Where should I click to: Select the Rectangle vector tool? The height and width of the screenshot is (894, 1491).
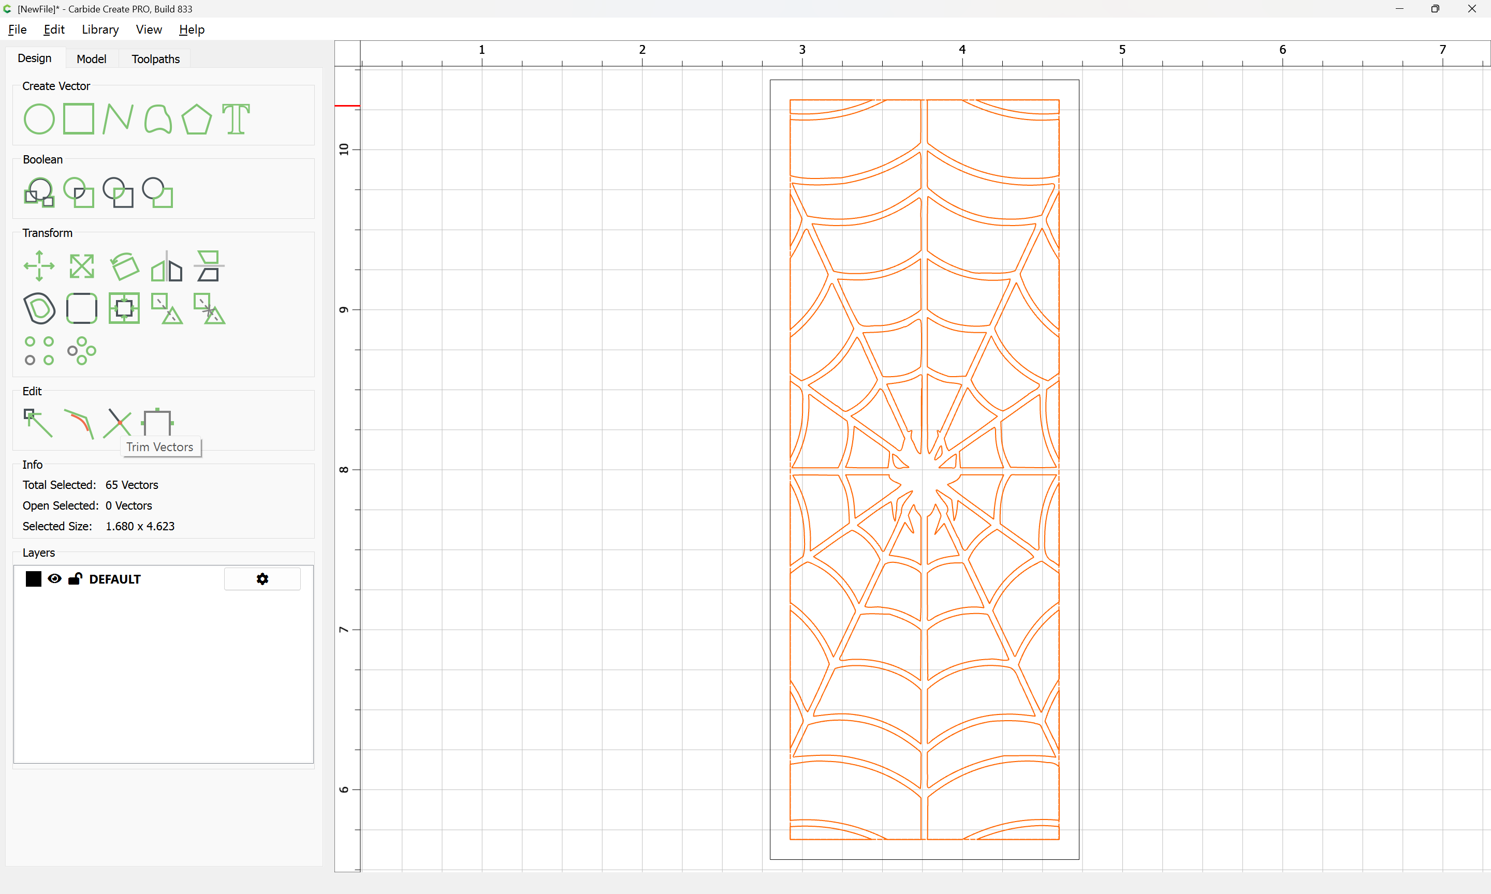(78, 118)
